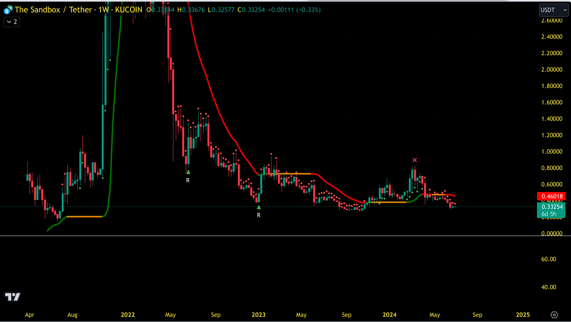The image size is (571, 322).
Task: Click the 1.40000 price axis label
Action: [x=552, y=119]
